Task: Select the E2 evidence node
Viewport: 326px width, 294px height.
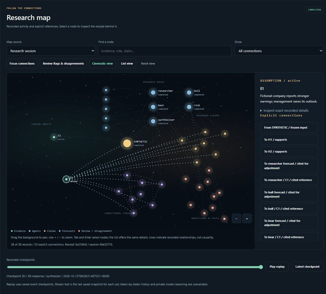Action: [54, 137]
